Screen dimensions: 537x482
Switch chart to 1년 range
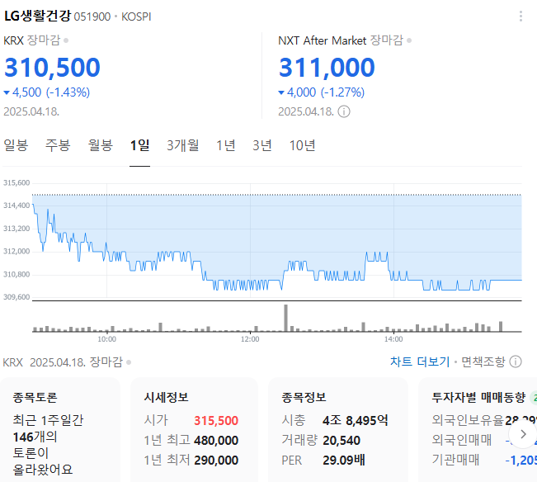pyautogui.click(x=226, y=145)
